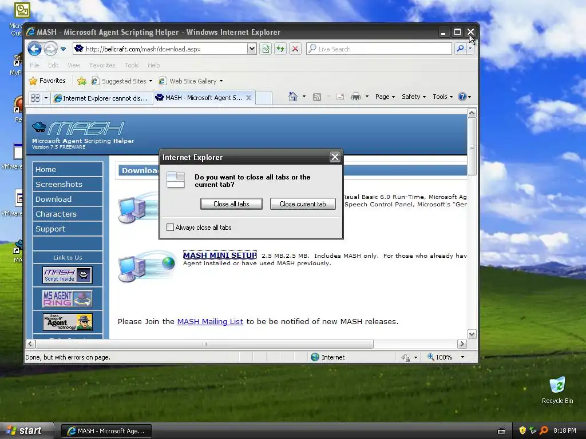Viewport: 586px width, 439px height.
Task: Click vertical scrollbar up arrow
Action: 472,113
